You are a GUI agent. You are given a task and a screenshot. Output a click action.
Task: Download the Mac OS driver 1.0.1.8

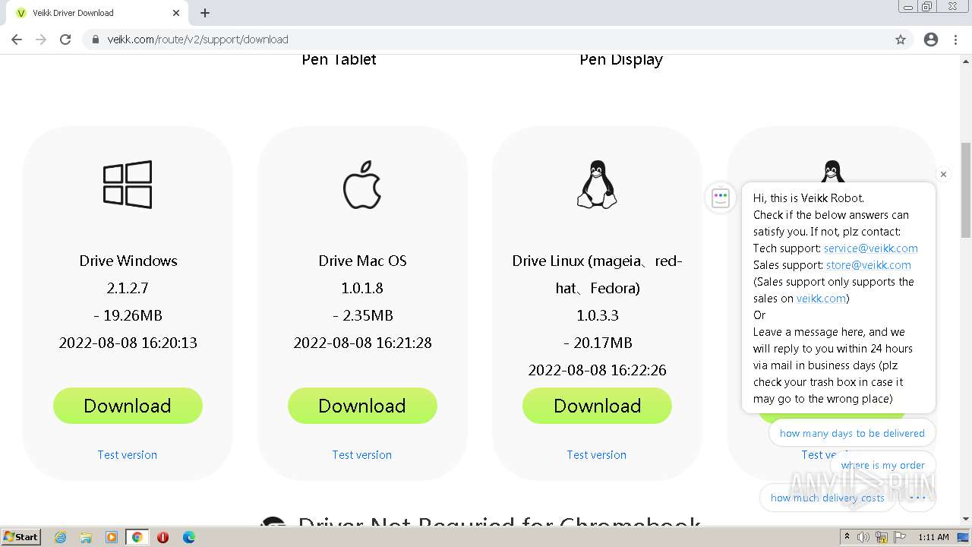point(362,406)
